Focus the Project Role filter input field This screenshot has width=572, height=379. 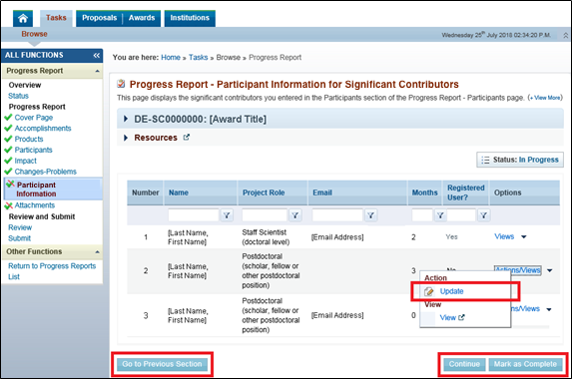(x=265, y=215)
